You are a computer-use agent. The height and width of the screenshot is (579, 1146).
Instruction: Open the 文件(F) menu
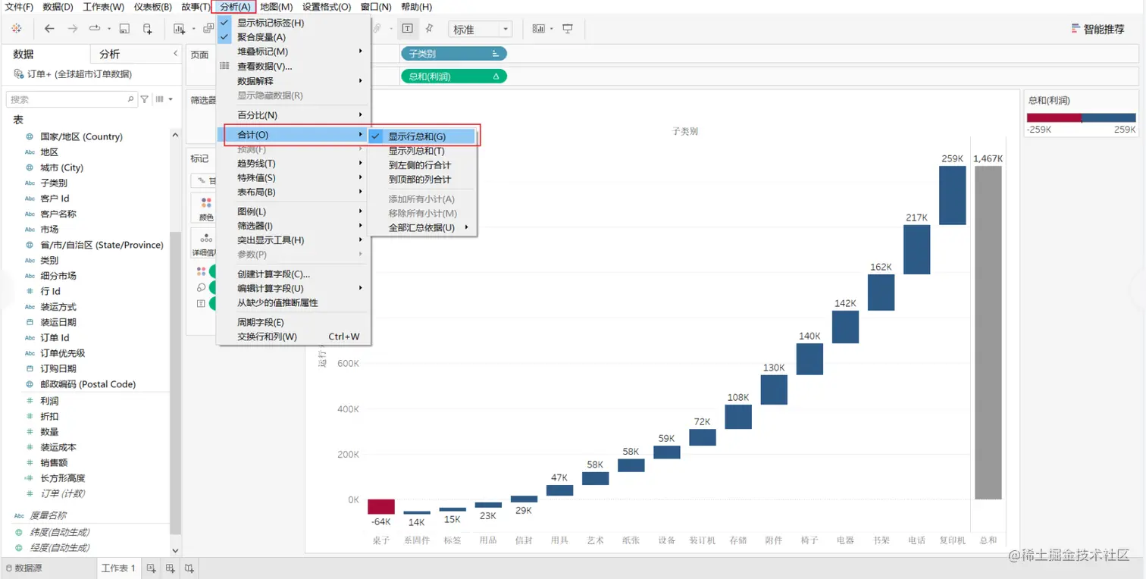19,7
